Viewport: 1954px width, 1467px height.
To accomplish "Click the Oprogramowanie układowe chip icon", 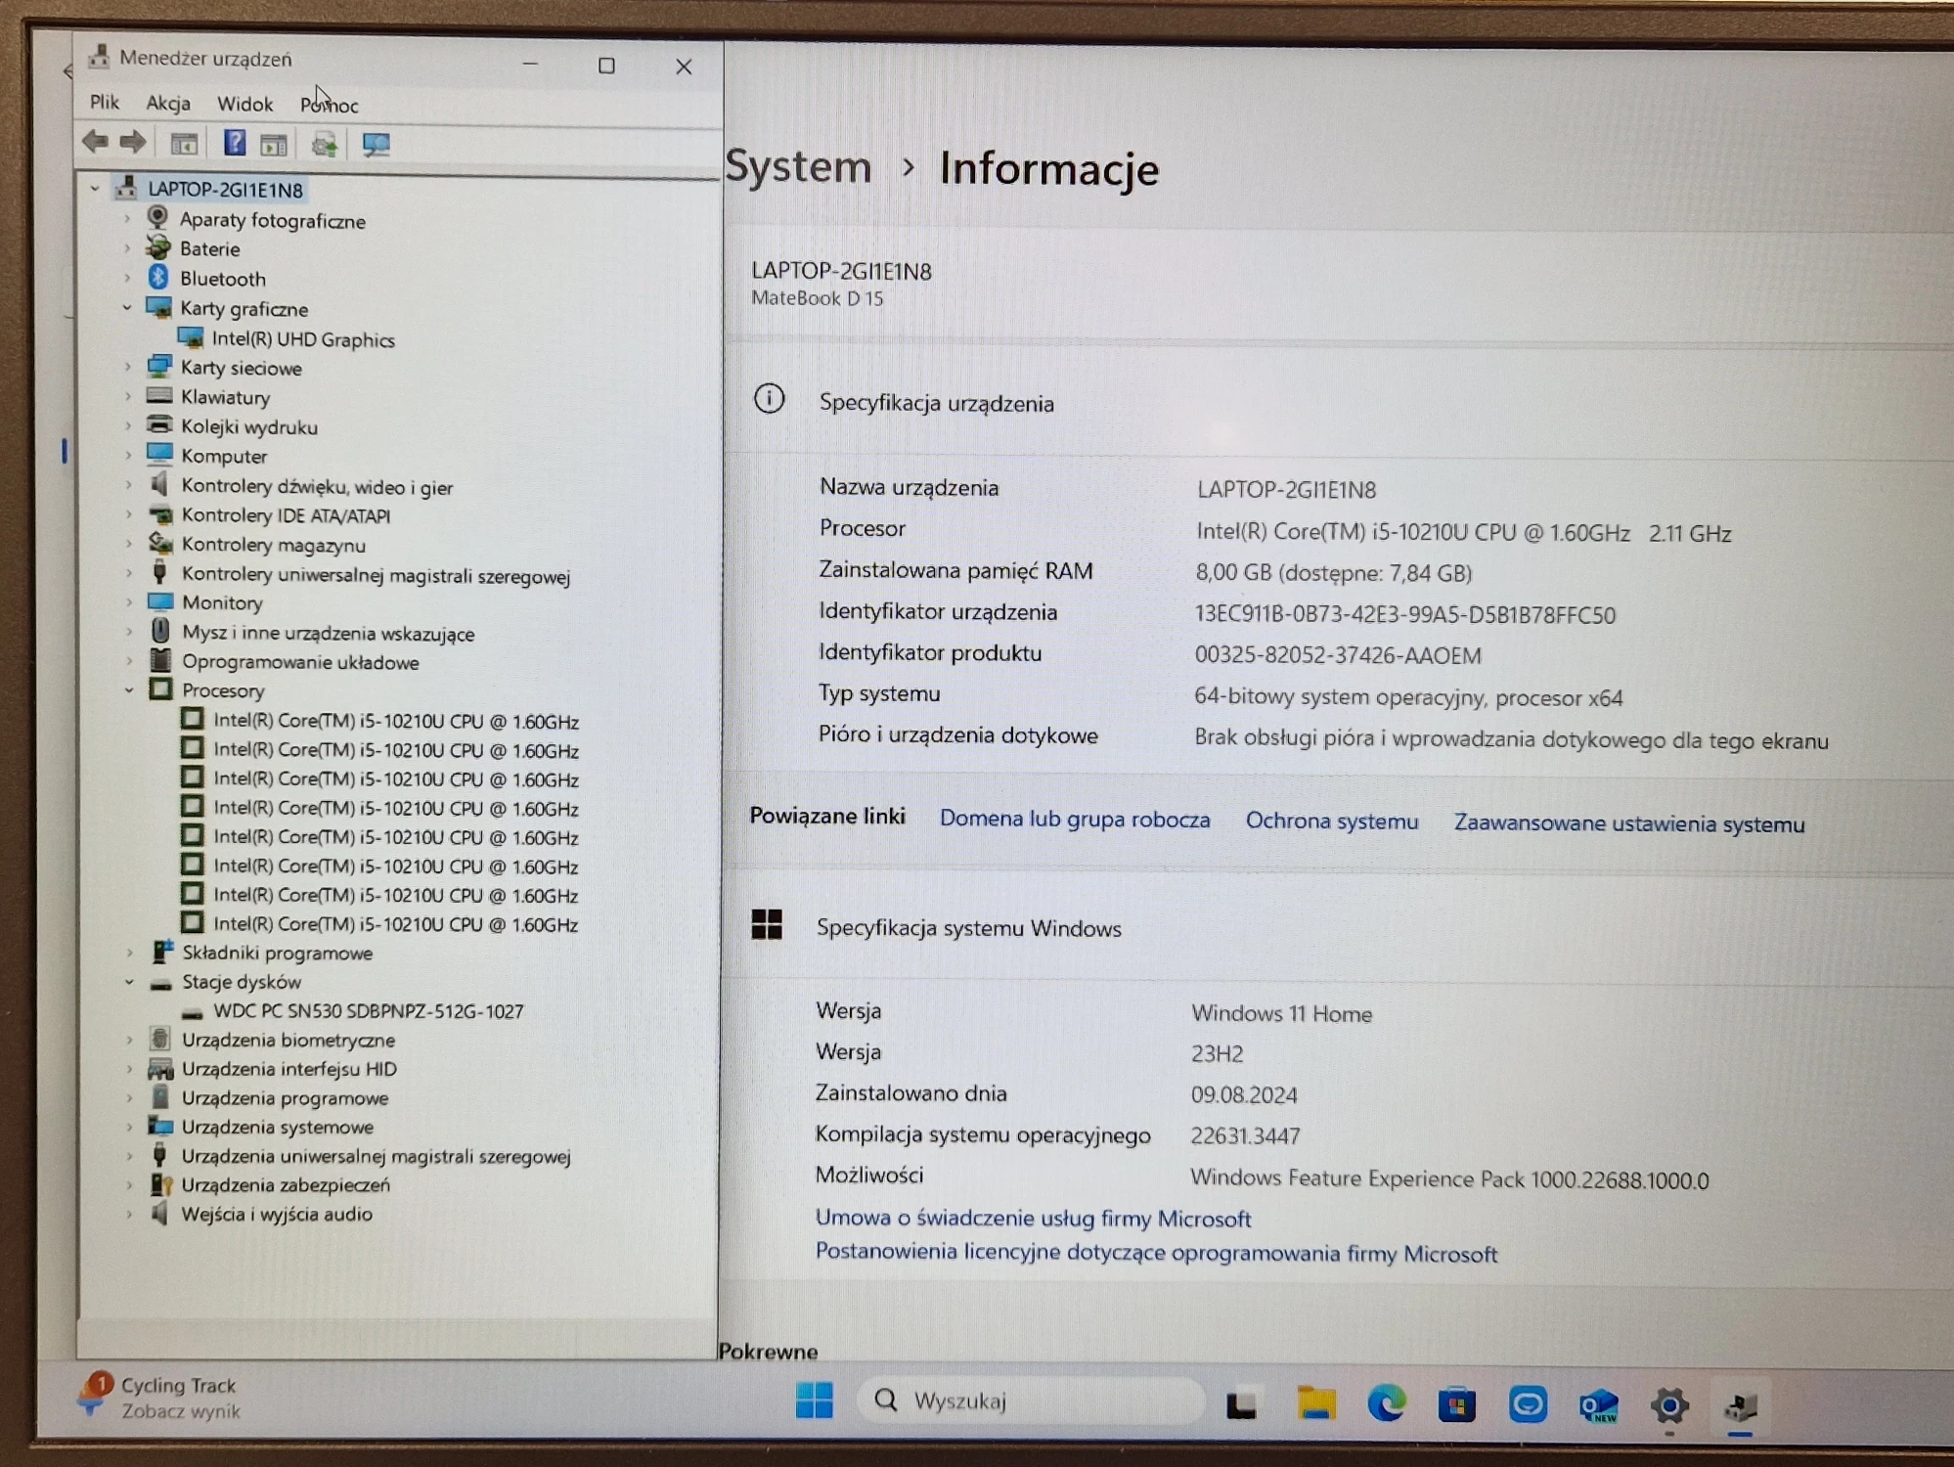I will point(160,660).
